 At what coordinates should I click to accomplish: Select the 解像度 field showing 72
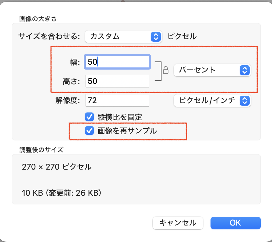[117, 100]
